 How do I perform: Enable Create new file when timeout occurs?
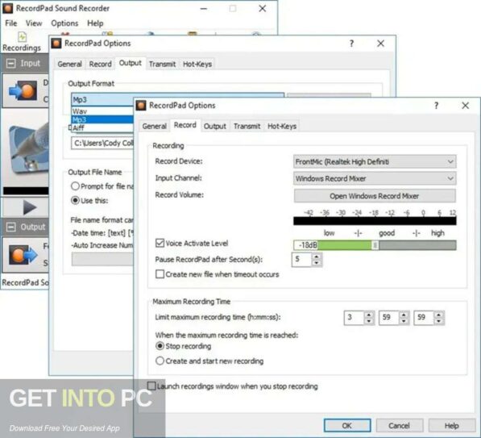point(160,274)
